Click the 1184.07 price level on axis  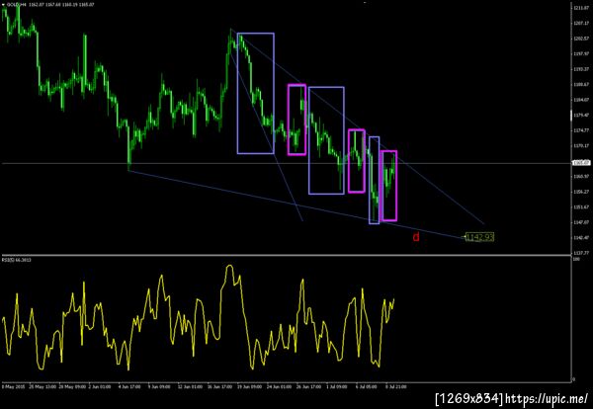(580, 100)
